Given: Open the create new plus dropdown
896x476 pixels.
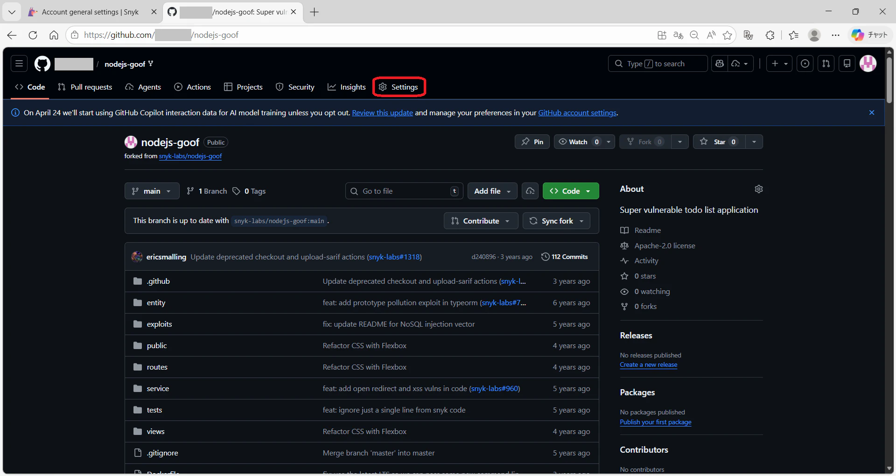Looking at the screenshot, I should pyautogui.click(x=779, y=63).
